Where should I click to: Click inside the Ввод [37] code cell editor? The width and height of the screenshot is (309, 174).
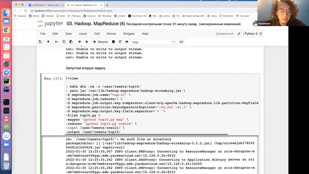click(162, 105)
